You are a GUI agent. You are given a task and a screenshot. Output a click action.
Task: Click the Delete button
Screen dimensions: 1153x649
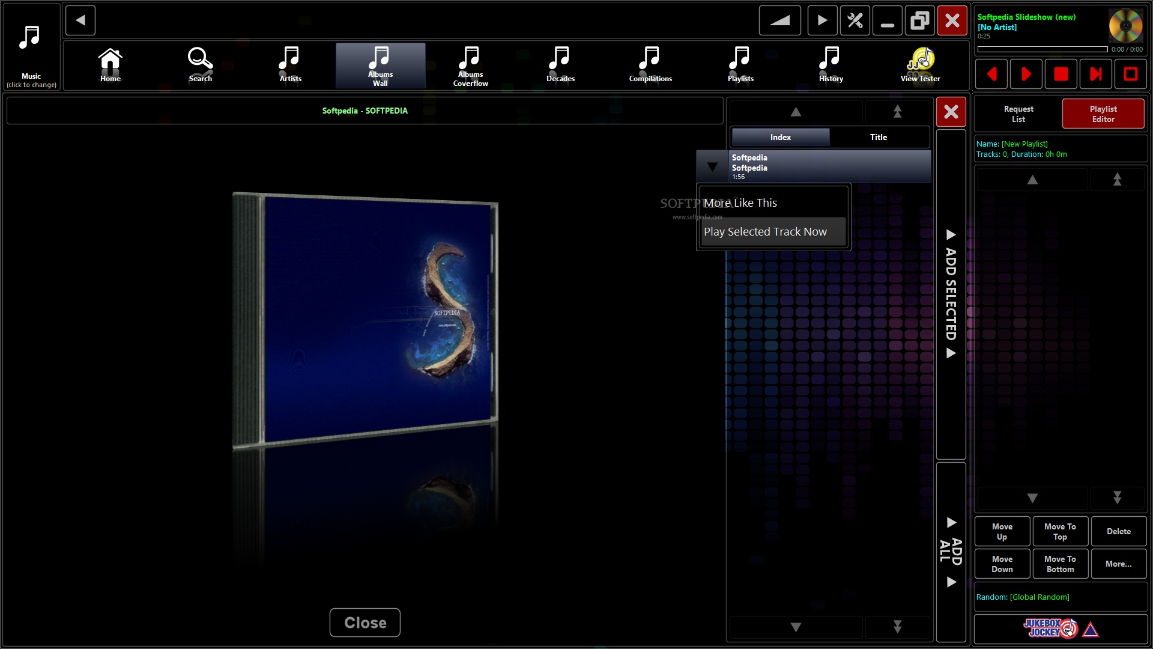(x=1118, y=531)
